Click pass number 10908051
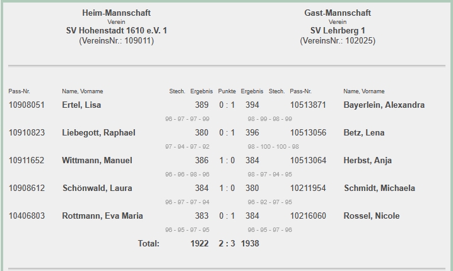The height and width of the screenshot is (271, 453). [x=26, y=105]
